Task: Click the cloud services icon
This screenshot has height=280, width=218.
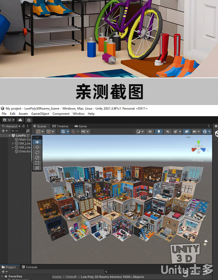Action: pos(20,120)
